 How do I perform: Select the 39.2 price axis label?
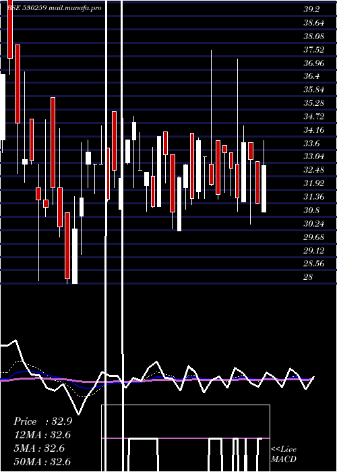pos(311,9)
